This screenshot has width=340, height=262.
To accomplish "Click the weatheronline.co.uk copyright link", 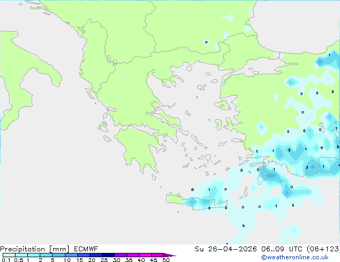I will click(x=295, y=257).
